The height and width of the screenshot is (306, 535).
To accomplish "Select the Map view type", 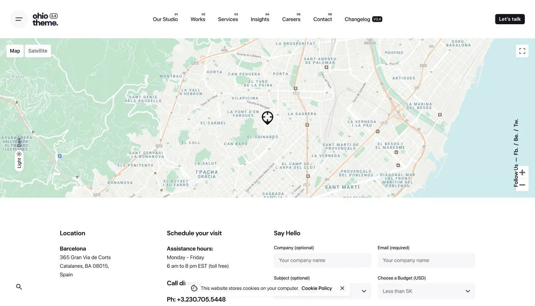I will point(15,51).
